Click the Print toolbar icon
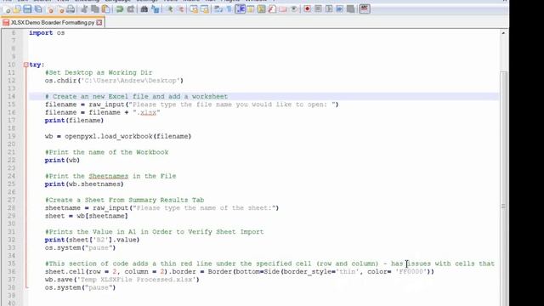Image resolution: width=544 pixels, height=306 pixels. pyautogui.click(x=71, y=9)
